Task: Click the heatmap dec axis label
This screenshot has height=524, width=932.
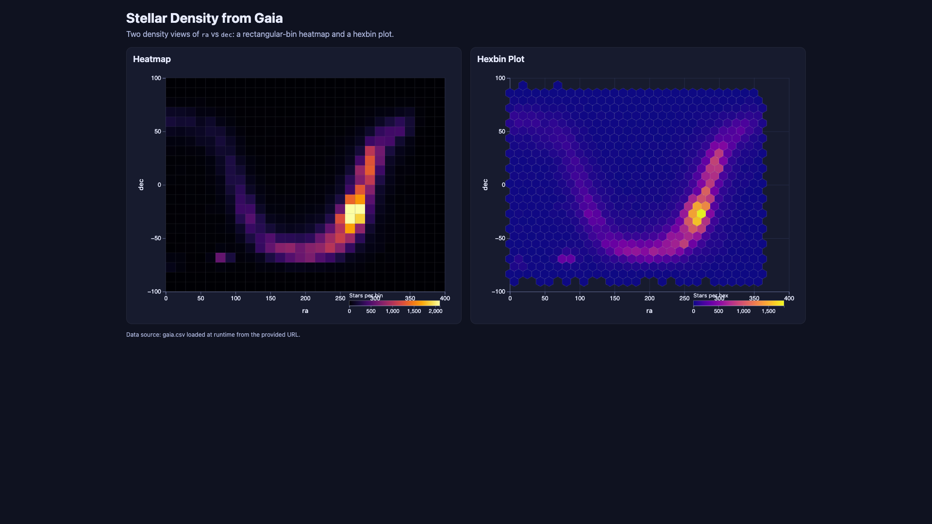Action: pos(141,185)
